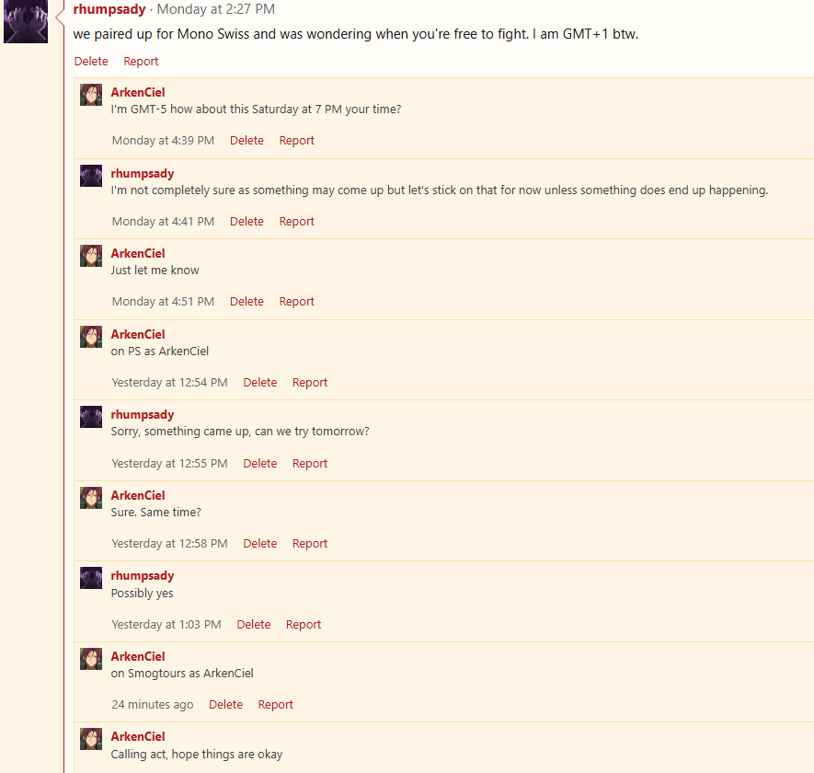The height and width of the screenshot is (773, 814).
Task: Delete the Monday 4:51 PM comment
Action: (x=246, y=301)
